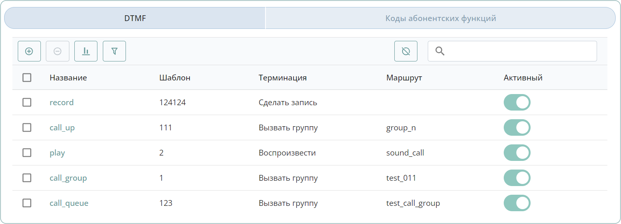This screenshot has width=621, height=224.
Task: Open the call_up rule link
Action: [62, 128]
